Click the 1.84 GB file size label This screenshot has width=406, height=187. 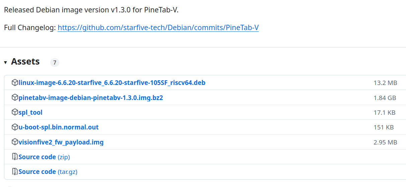pos(385,98)
